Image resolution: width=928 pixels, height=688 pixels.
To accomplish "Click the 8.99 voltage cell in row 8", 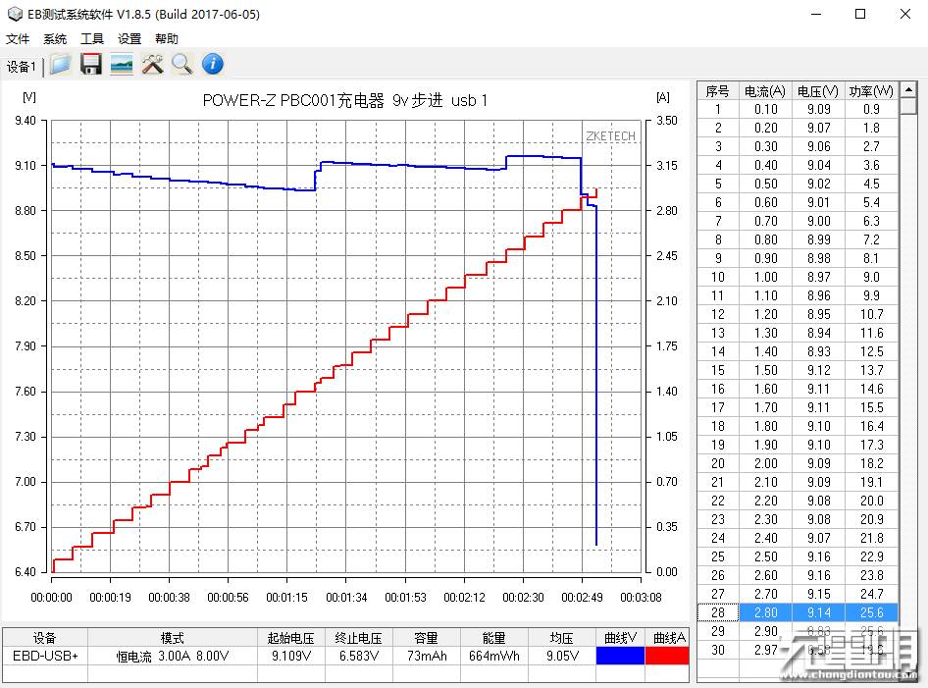I will click(x=818, y=239).
